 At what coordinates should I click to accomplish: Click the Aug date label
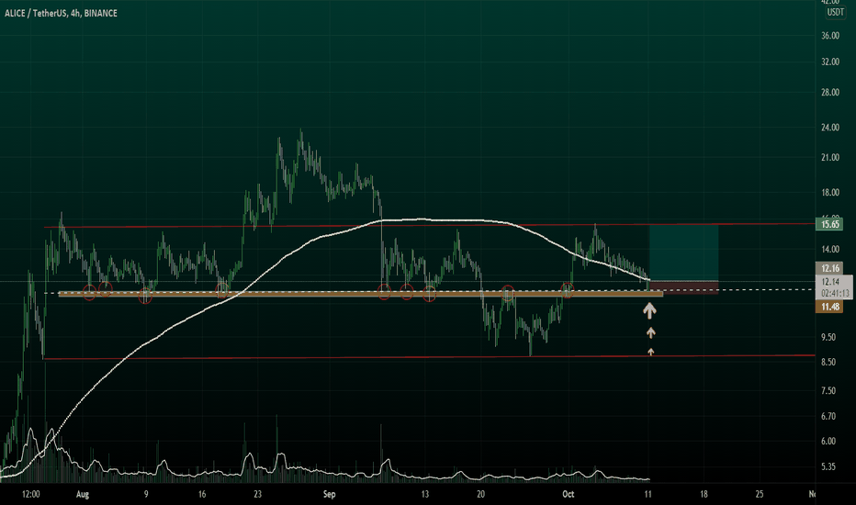tap(83, 494)
